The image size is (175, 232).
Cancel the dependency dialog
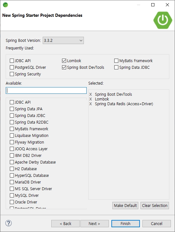(x=157, y=223)
